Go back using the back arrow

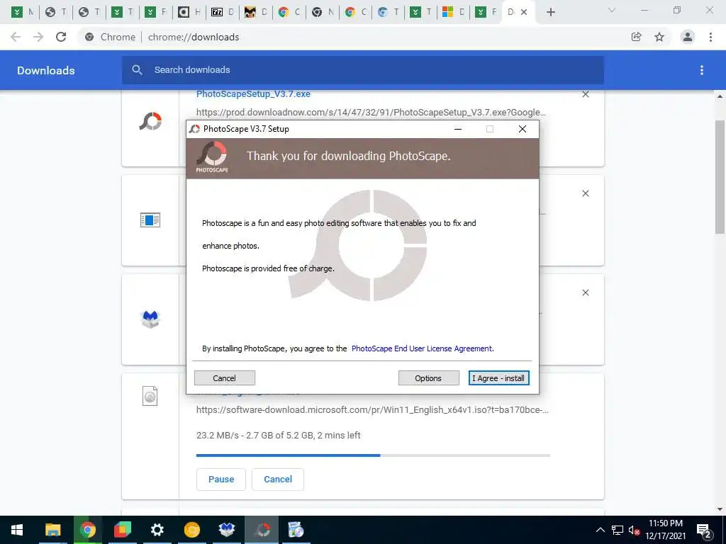coord(16,37)
